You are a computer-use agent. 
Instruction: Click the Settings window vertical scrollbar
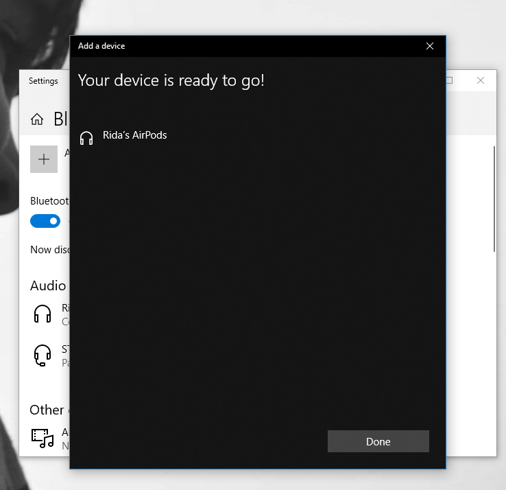(x=494, y=199)
